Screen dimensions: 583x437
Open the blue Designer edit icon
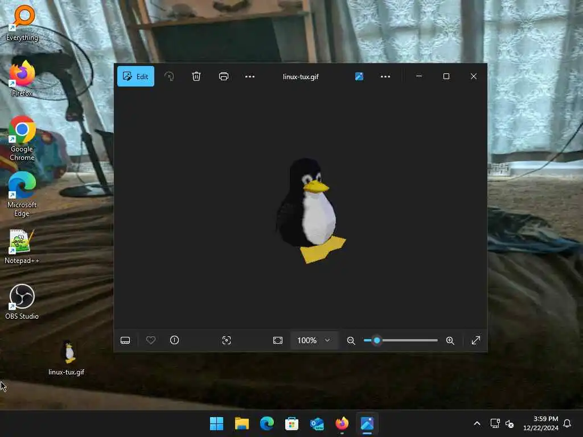[359, 76]
